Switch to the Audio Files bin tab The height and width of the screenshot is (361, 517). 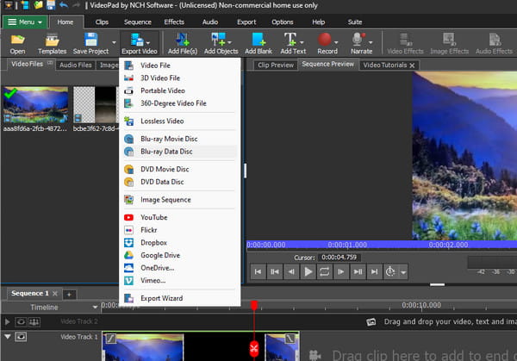click(x=76, y=65)
